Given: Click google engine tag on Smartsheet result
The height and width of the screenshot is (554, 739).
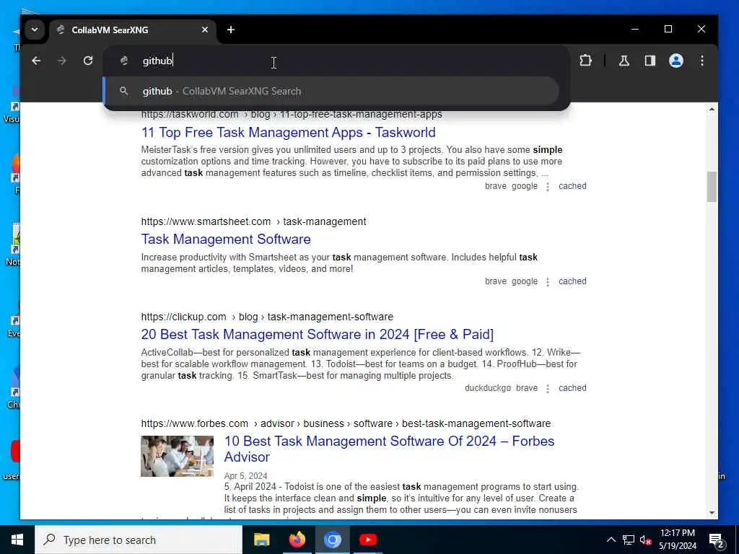Looking at the screenshot, I should click(x=525, y=281).
